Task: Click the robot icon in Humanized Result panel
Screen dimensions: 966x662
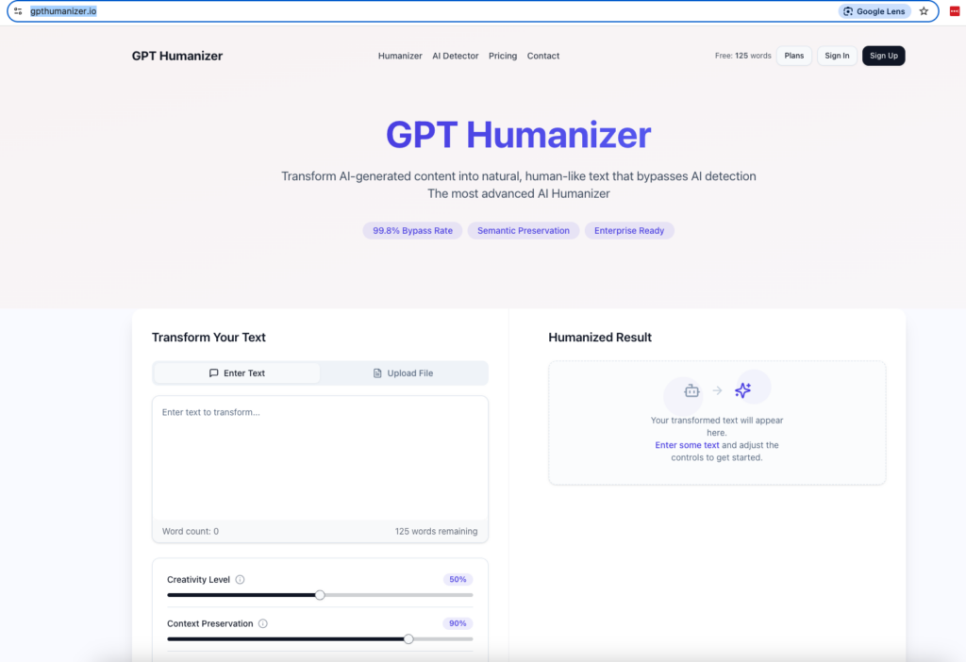Action: 691,390
